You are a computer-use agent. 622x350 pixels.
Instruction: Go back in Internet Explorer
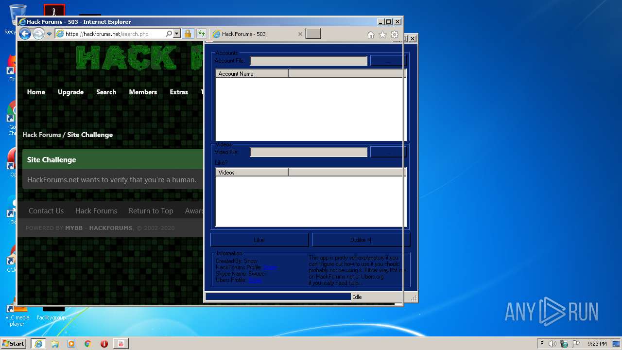tap(25, 34)
